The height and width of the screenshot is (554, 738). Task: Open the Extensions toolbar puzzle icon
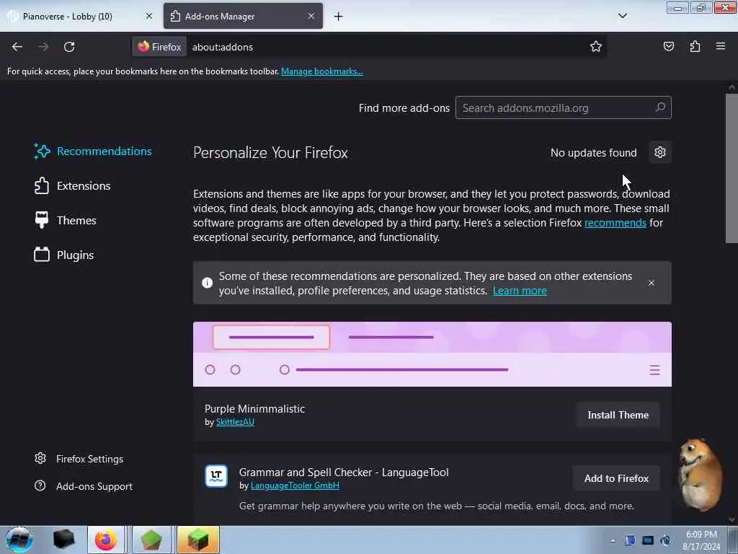[x=695, y=47]
